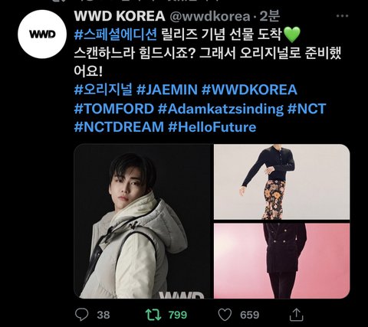Open the #스페셜에디션 hashtag
Screen dimensions: 368x327
coord(116,34)
